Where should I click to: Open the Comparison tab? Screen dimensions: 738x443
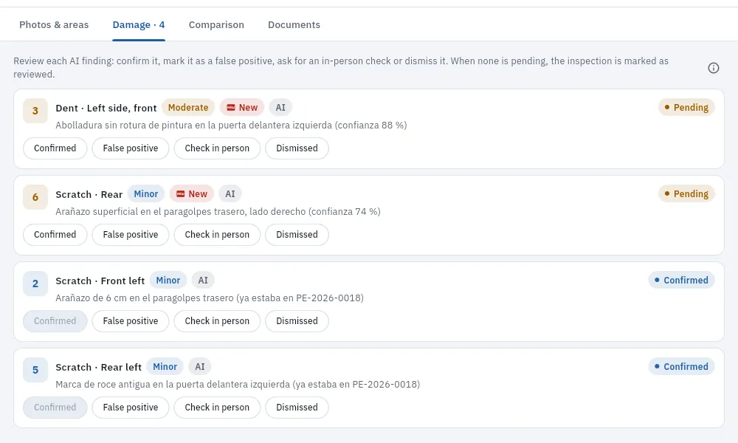[x=216, y=24]
